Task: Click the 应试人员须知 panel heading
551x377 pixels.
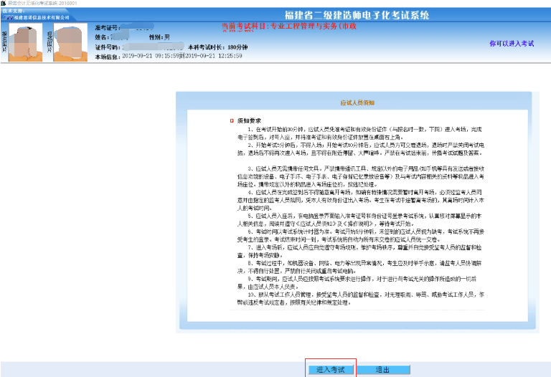Action: pos(357,102)
